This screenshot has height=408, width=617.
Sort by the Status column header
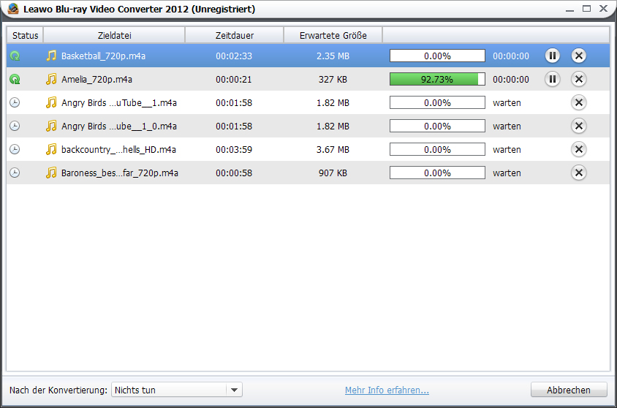25,35
